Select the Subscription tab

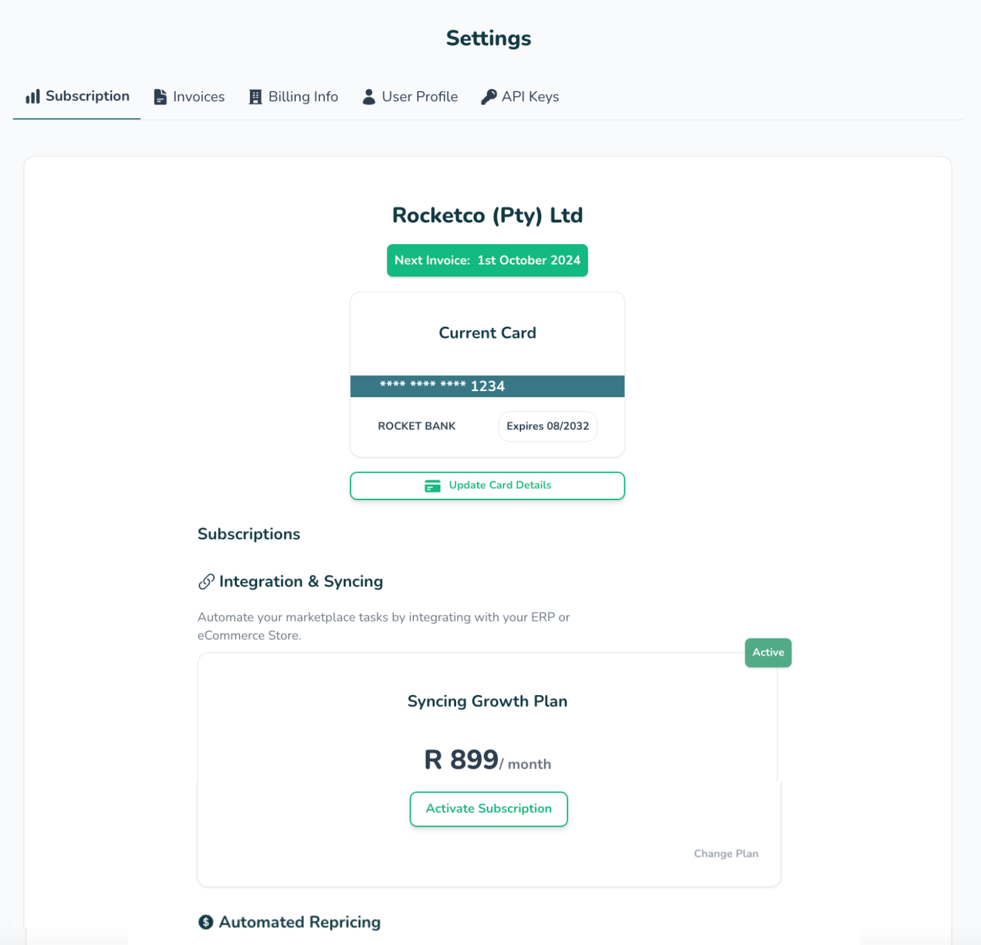(x=77, y=96)
